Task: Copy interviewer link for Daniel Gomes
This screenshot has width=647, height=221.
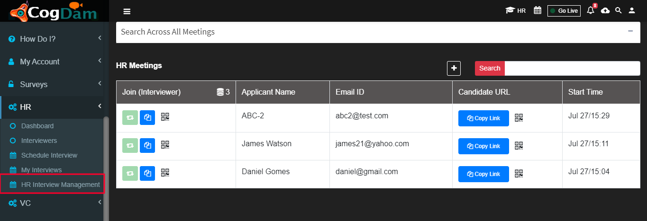Action: point(147,173)
